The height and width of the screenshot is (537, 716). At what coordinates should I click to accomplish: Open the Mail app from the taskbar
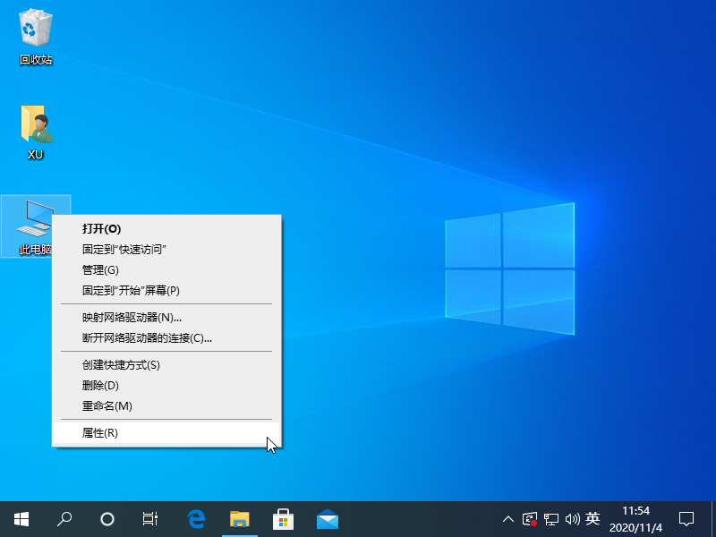[327, 519]
